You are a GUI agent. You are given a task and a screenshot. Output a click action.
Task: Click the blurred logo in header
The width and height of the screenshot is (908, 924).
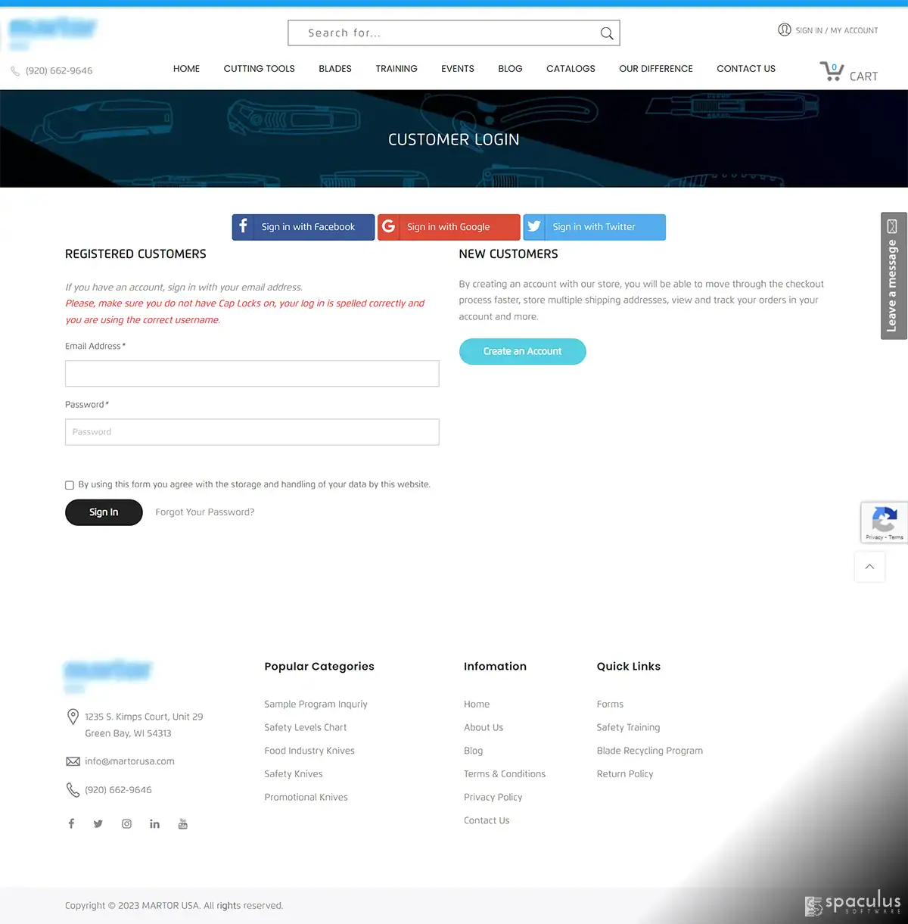pos(52,33)
